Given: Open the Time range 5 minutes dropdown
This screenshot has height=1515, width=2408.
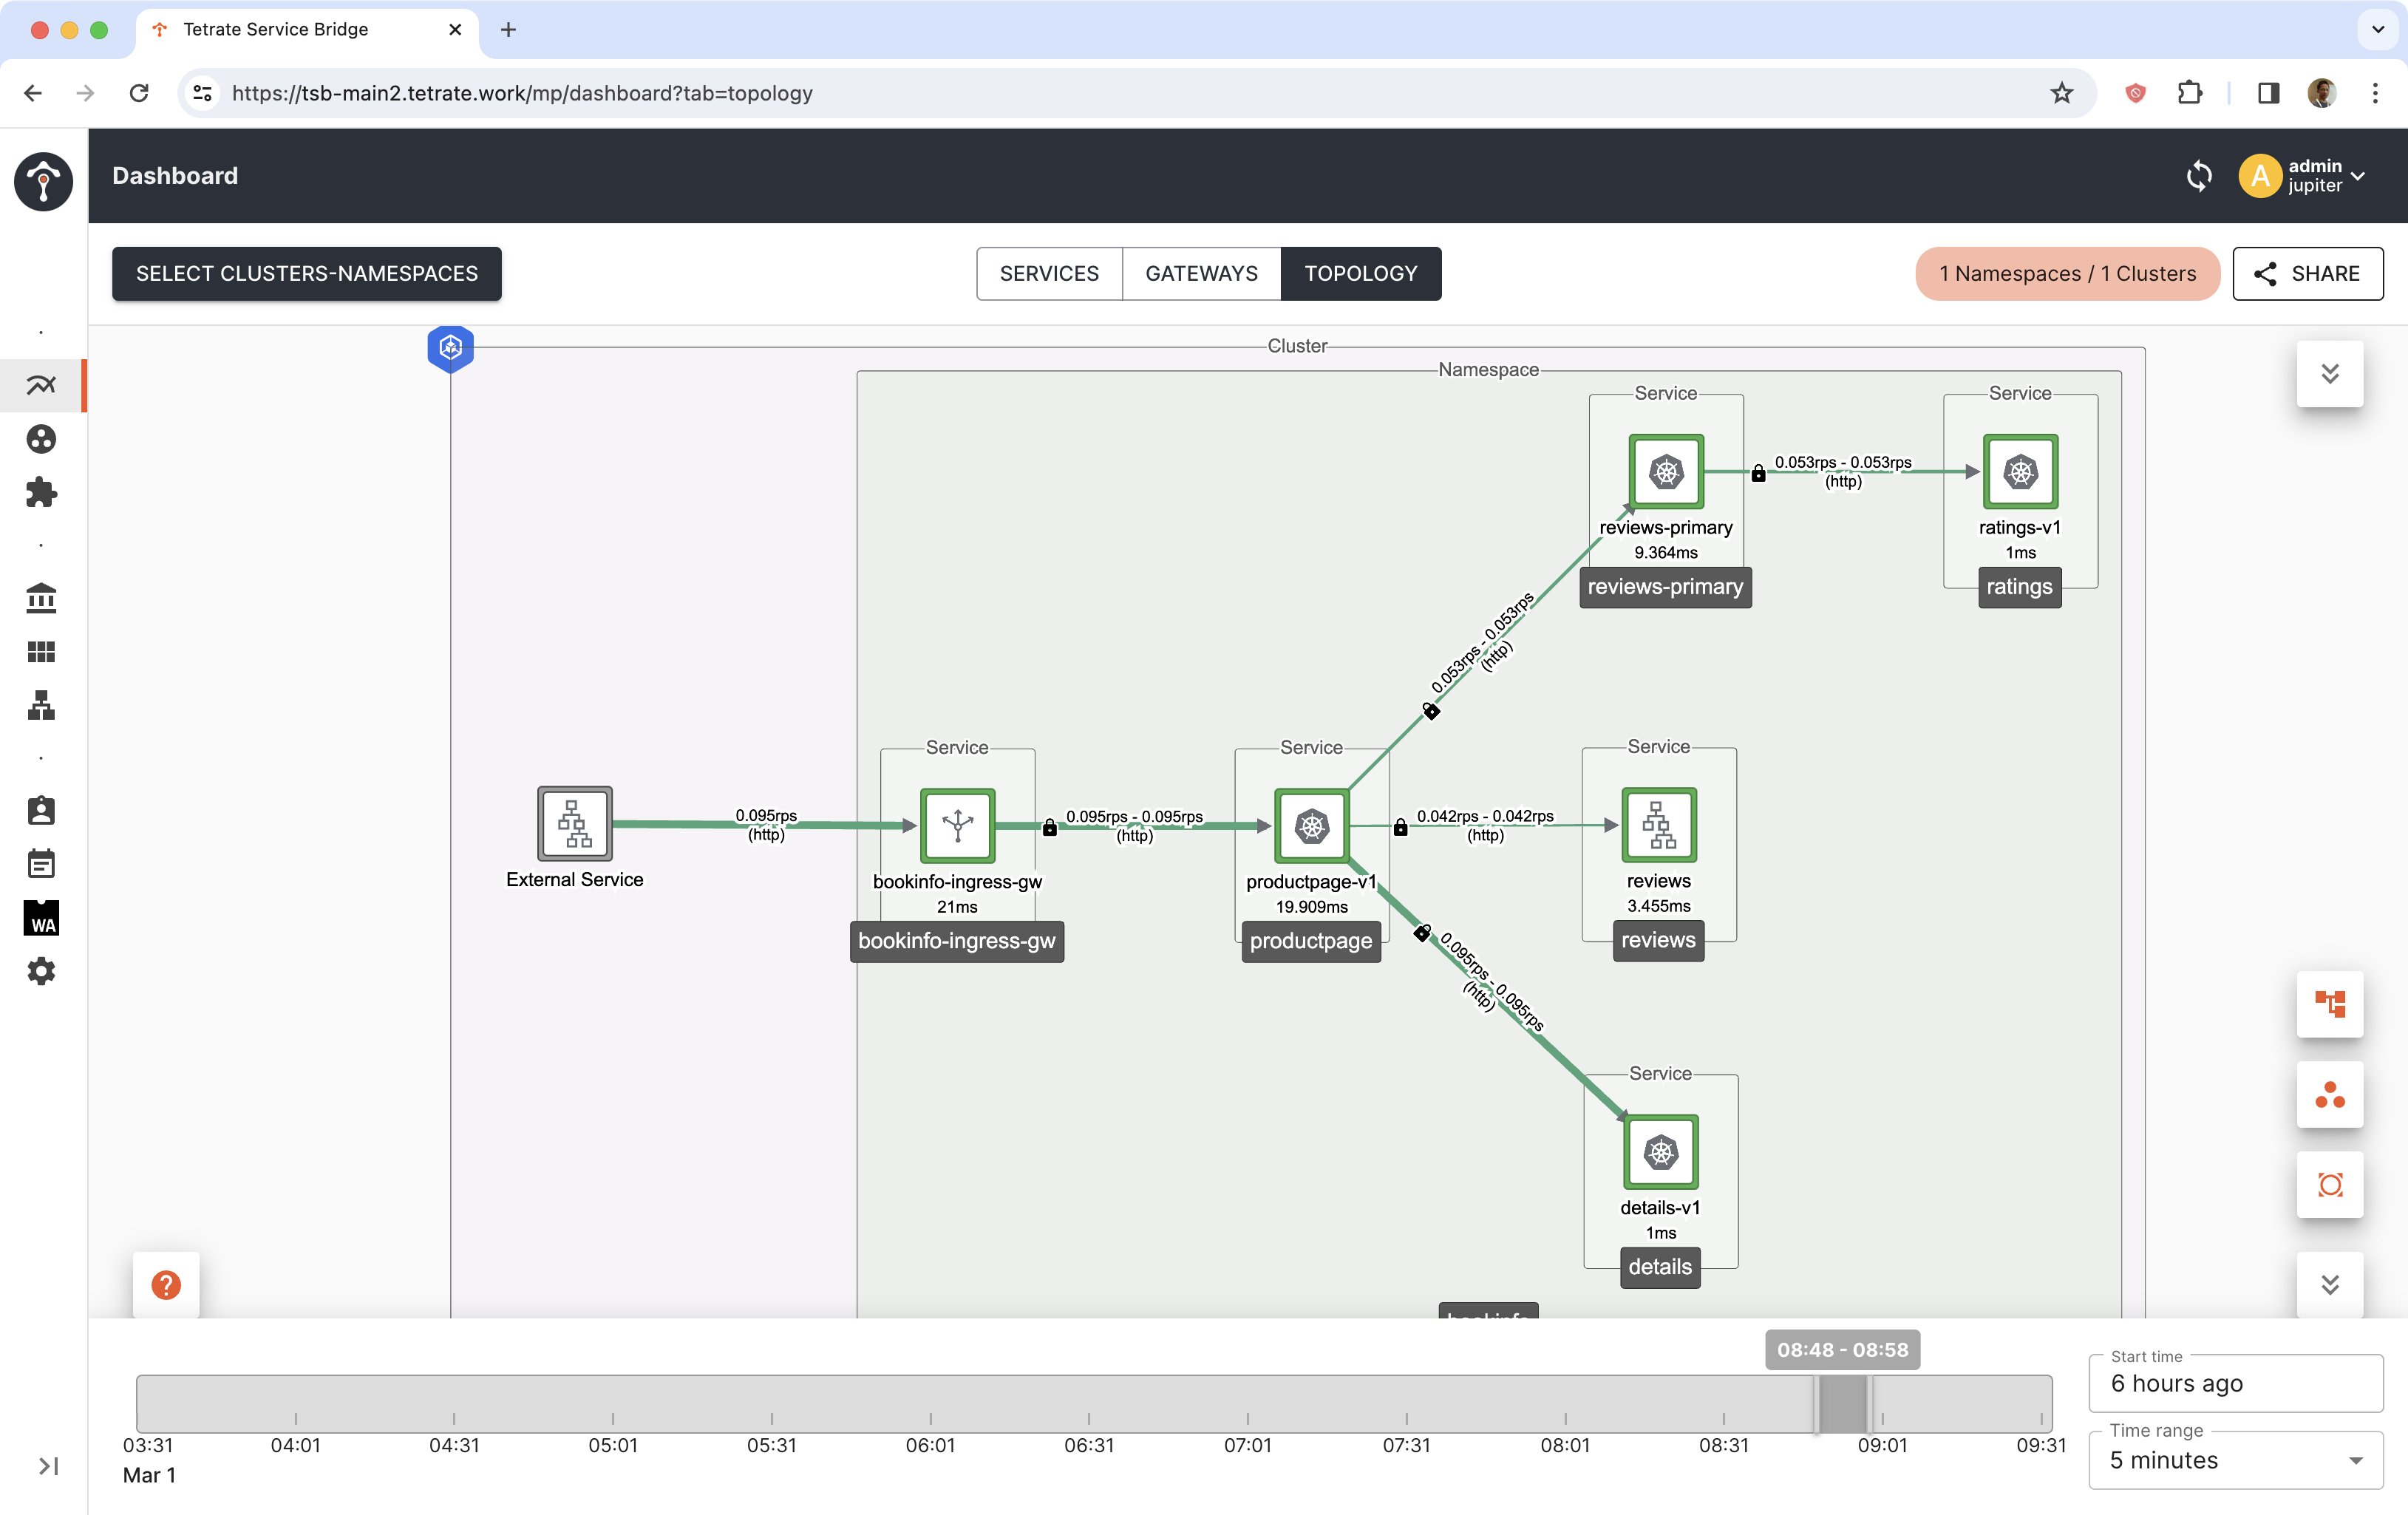Looking at the screenshot, I should click(2236, 1460).
